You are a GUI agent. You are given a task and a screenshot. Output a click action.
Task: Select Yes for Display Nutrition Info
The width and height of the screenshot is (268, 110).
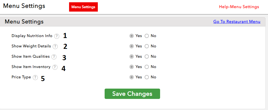point(131,36)
